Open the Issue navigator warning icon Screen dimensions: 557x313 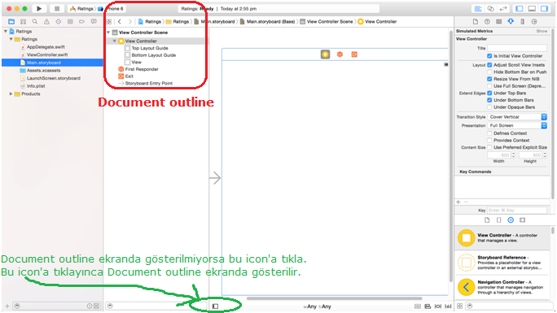pyautogui.click(x=46, y=22)
